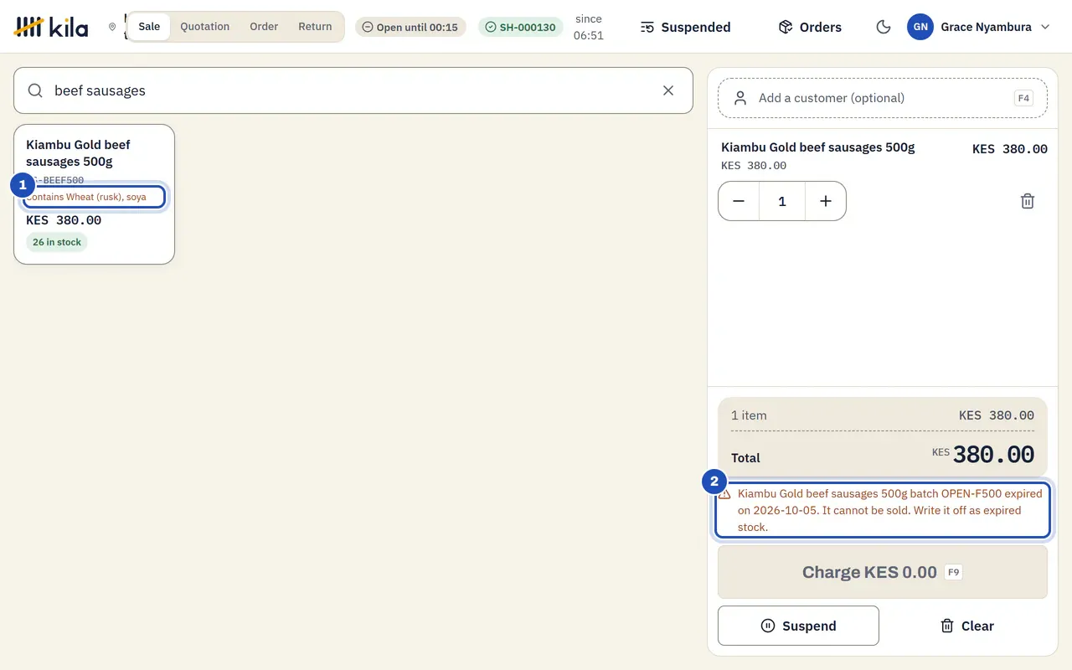
Task: Open the Orders page
Action: point(810,27)
